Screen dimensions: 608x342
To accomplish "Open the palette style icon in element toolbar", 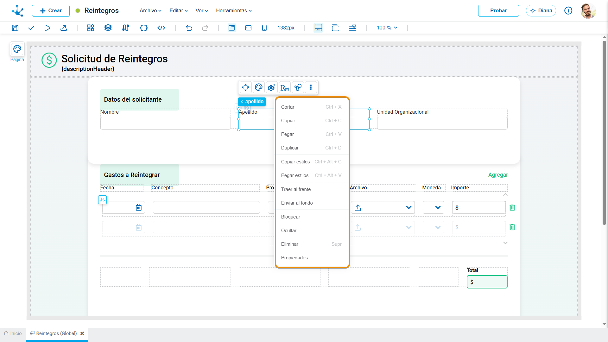I will (259, 87).
